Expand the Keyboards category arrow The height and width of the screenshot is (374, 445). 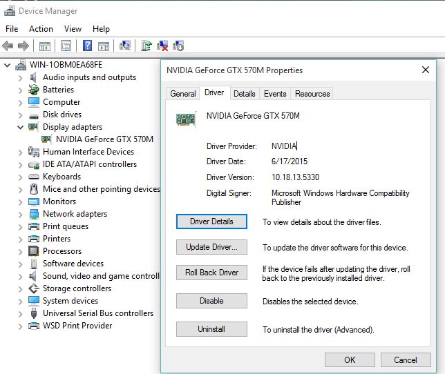point(20,177)
